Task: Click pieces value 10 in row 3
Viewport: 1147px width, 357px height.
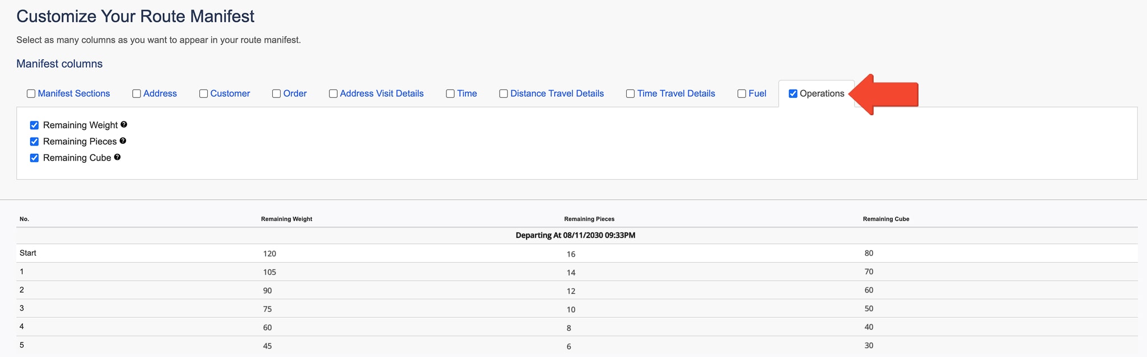Action: [571, 309]
